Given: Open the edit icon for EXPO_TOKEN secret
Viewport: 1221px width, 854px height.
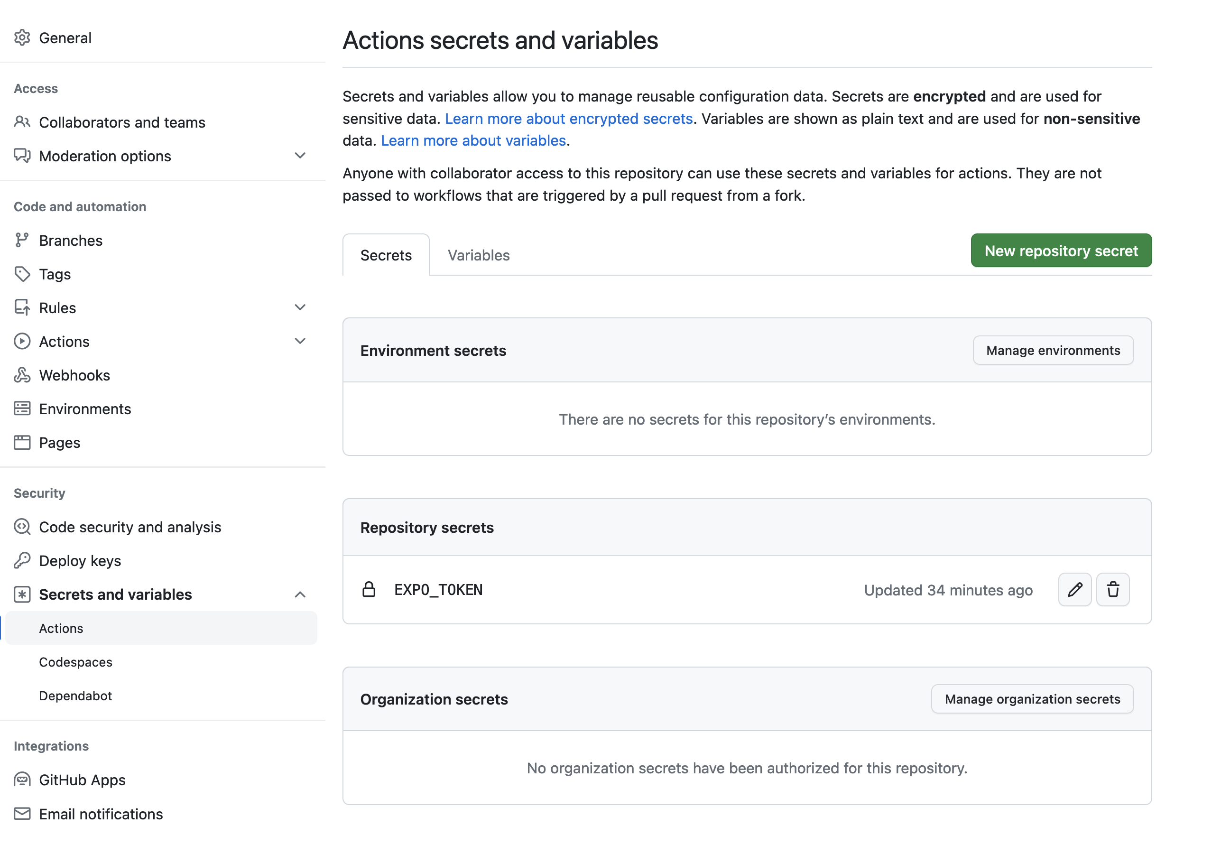Looking at the screenshot, I should 1075,589.
